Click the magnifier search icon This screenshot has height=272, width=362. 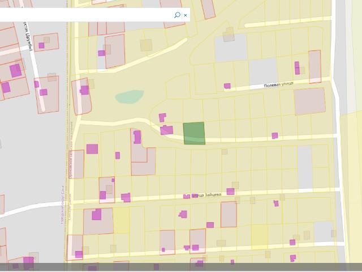coord(177,15)
